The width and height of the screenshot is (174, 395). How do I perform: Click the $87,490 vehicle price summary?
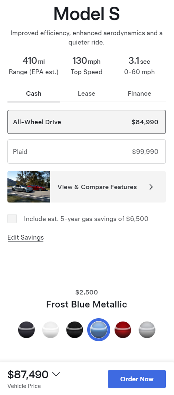[28, 374]
